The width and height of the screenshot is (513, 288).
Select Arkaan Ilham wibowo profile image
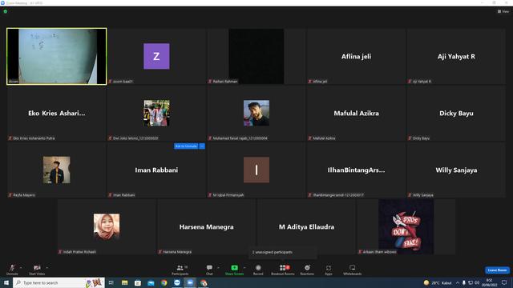(x=406, y=226)
